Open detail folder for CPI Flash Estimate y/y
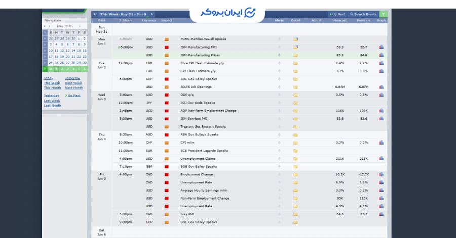The width and height of the screenshot is (456, 238). [x=295, y=71]
